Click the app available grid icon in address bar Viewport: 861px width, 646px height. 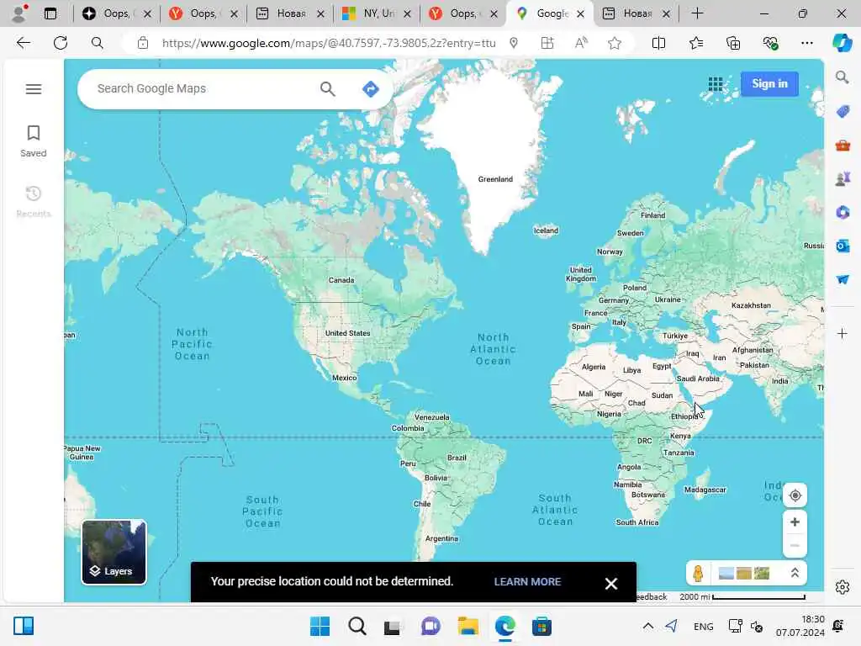click(x=547, y=43)
